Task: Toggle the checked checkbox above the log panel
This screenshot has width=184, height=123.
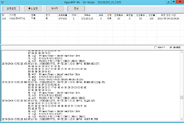Action: (x=171, y=47)
